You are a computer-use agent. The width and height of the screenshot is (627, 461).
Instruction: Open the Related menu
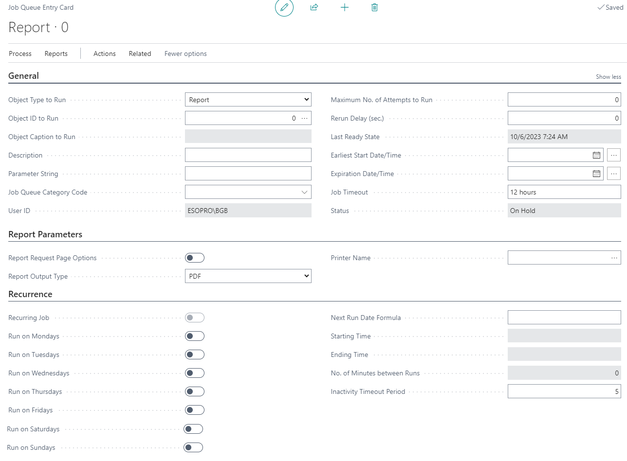[x=140, y=53]
